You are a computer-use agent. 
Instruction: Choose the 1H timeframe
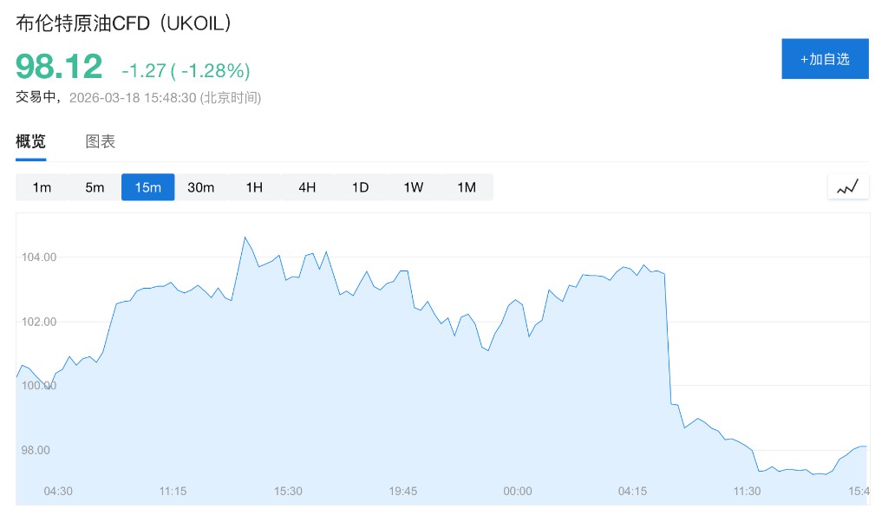254,187
